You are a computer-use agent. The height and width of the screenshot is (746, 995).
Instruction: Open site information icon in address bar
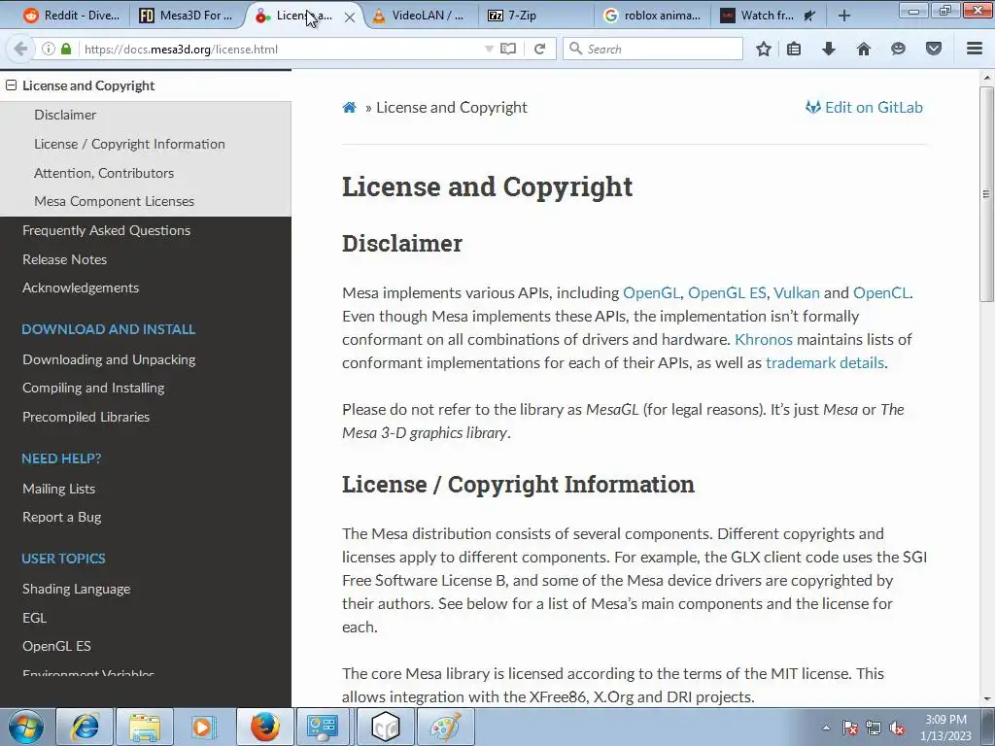coord(49,49)
